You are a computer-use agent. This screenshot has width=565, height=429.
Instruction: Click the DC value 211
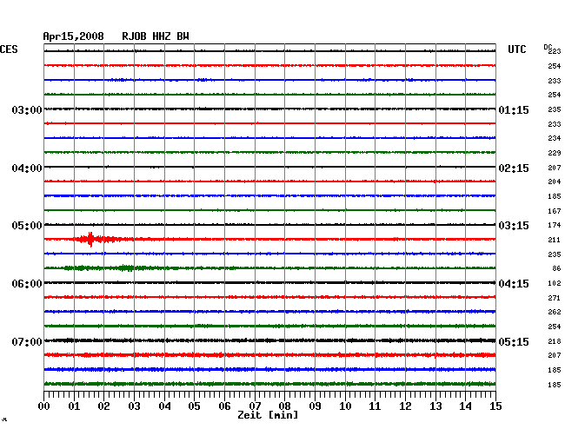coord(555,240)
